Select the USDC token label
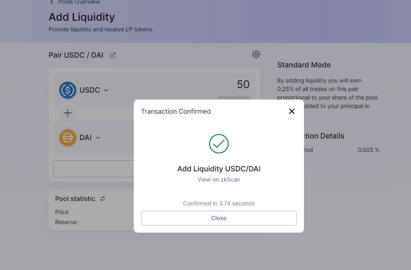Screen dimensions: 411x270 click(x=90, y=90)
